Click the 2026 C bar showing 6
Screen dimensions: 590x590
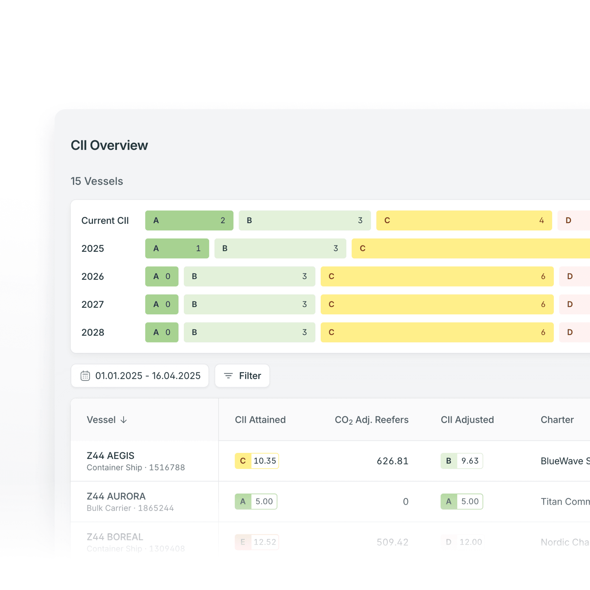click(437, 276)
